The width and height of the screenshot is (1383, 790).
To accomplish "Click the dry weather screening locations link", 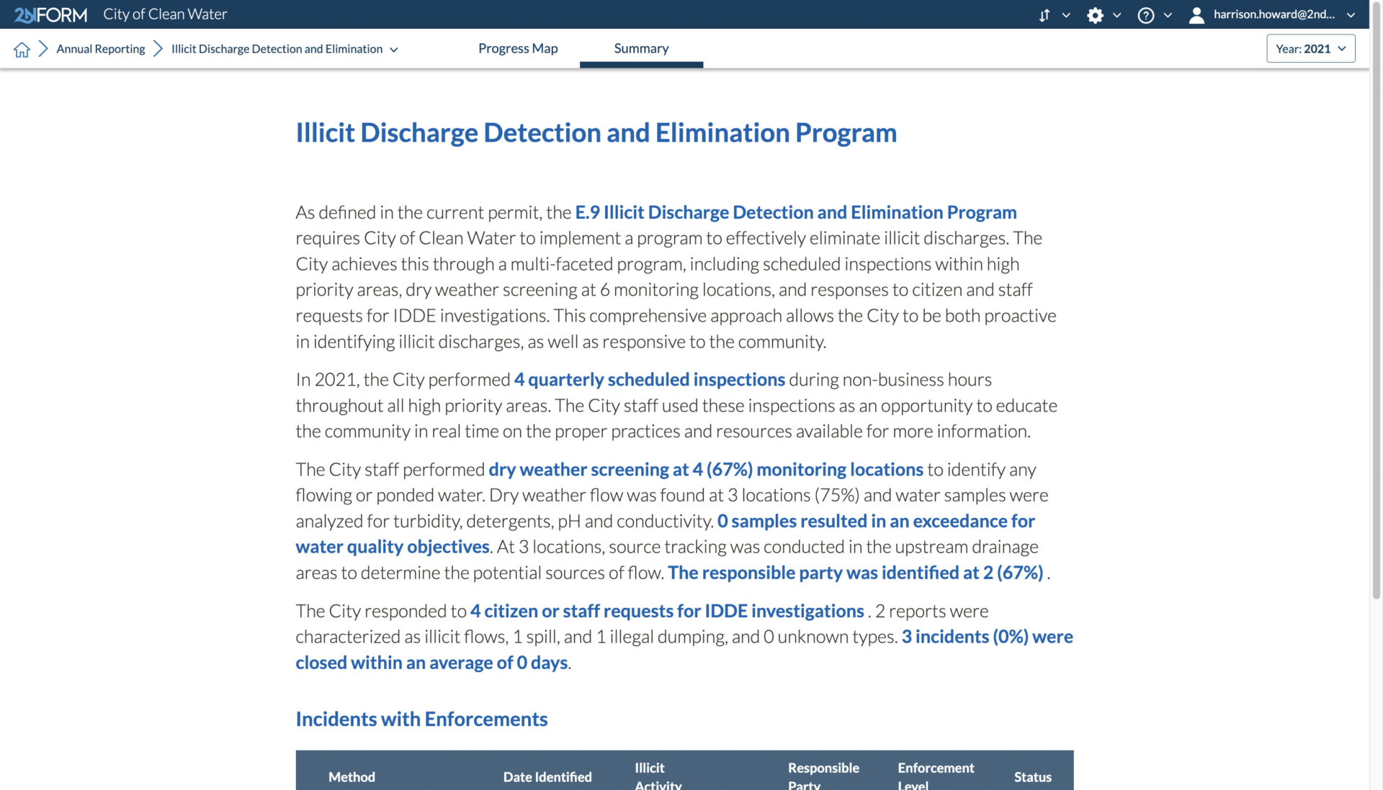I will point(706,469).
